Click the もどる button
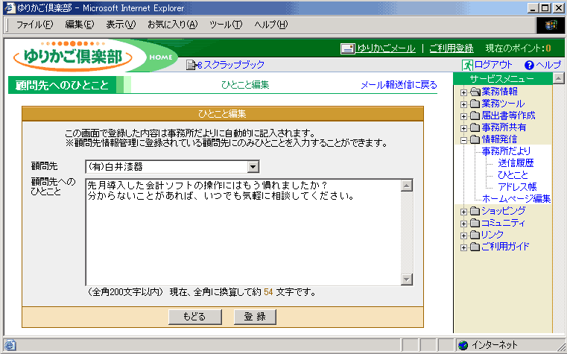Image resolution: width=567 pixels, height=354 pixels. pyautogui.click(x=195, y=317)
